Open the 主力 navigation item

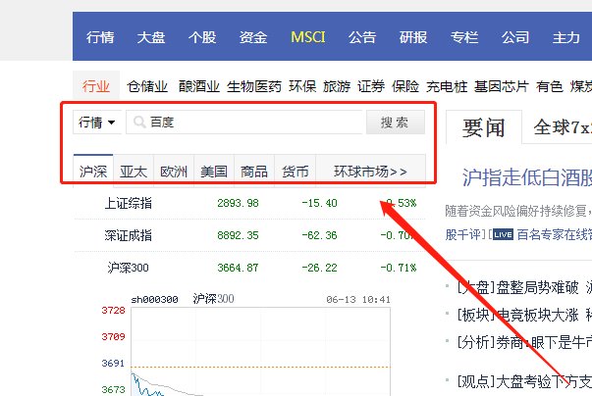pos(565,37)
